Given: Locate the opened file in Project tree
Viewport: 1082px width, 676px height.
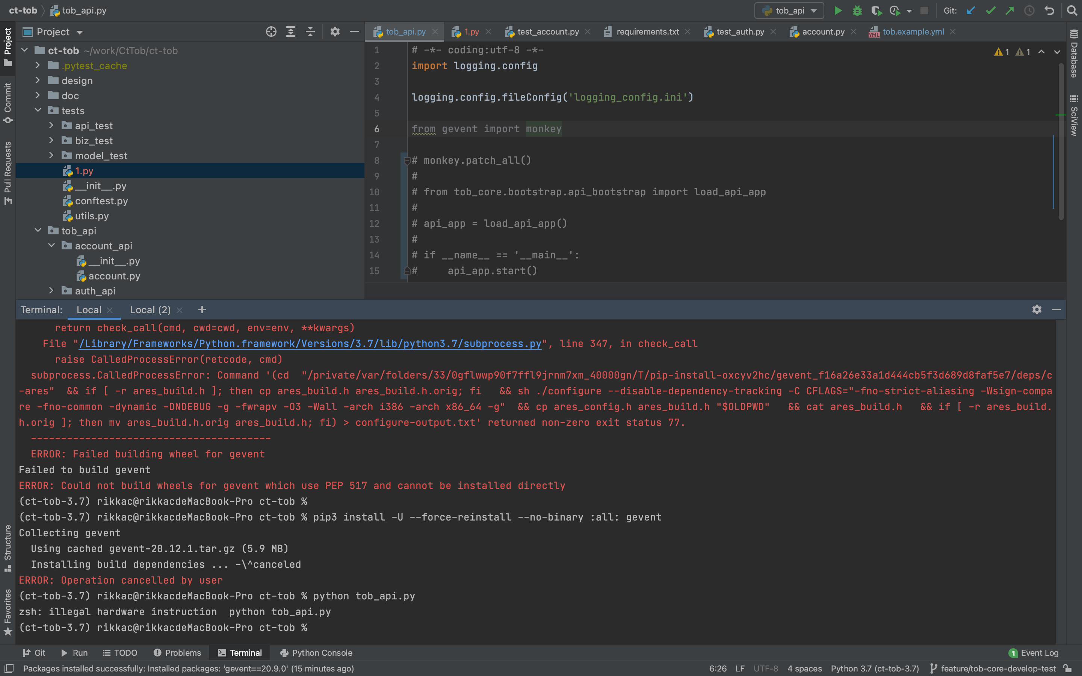Looking at the screenshot, I should (x=271, y=32).
